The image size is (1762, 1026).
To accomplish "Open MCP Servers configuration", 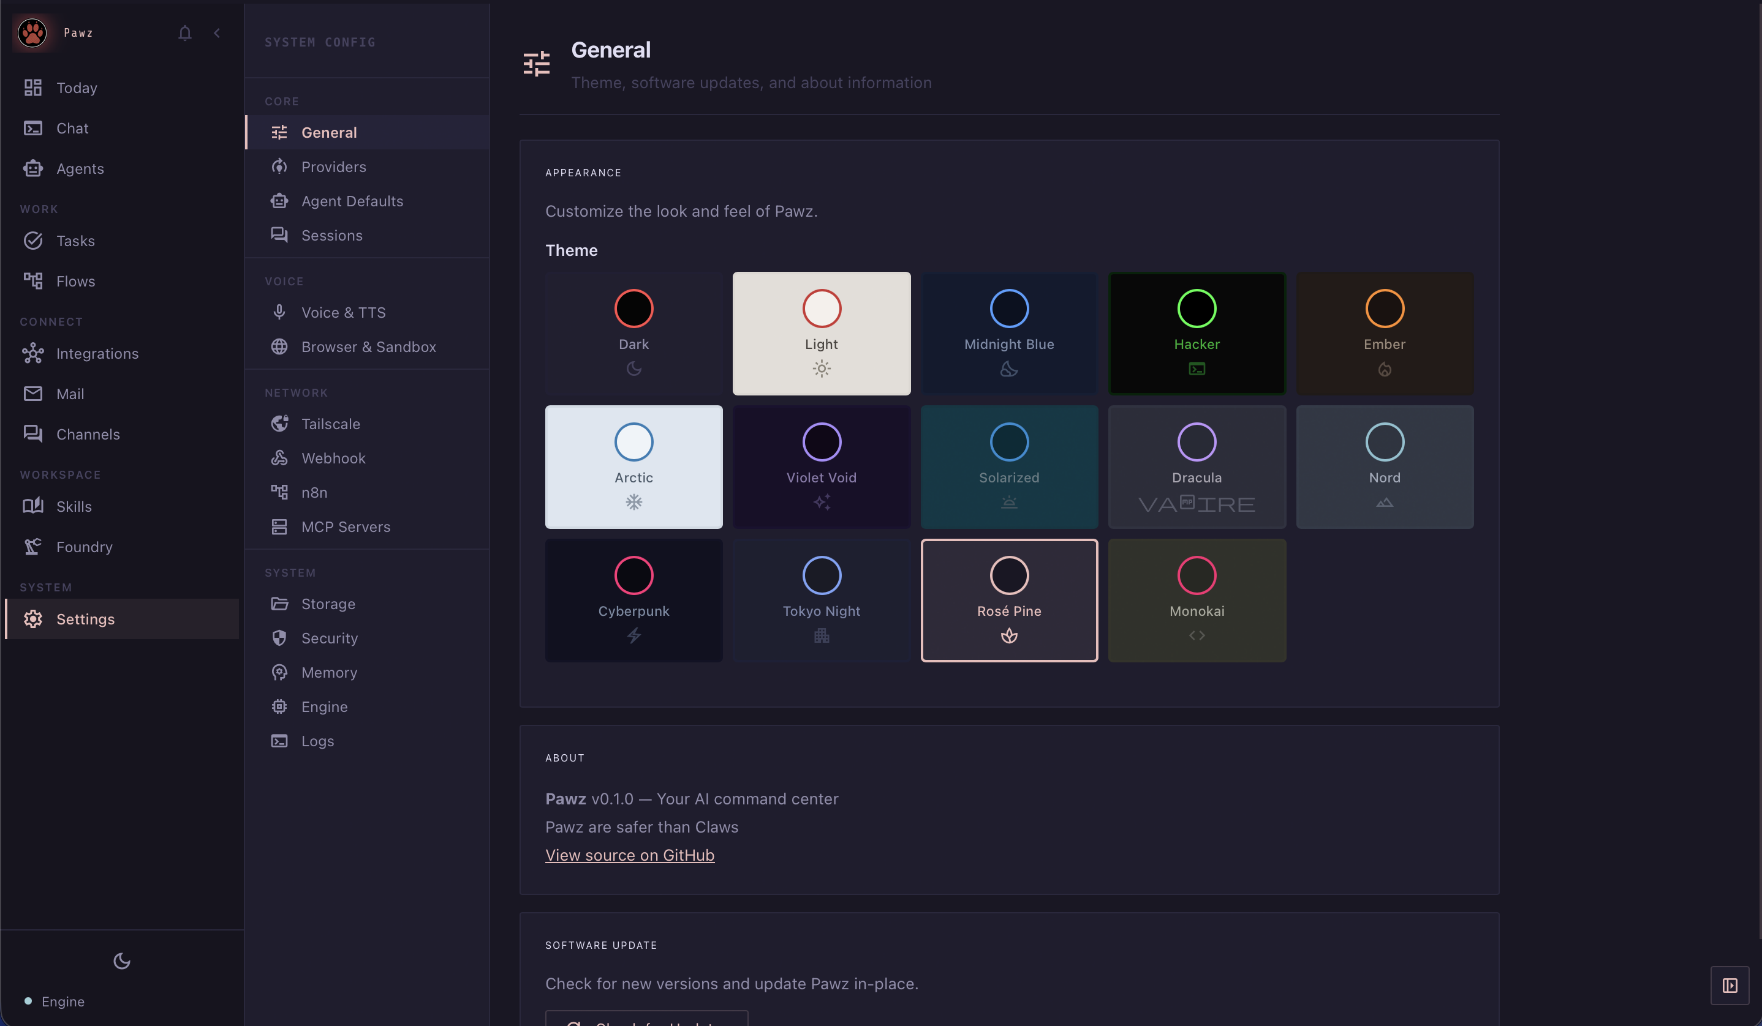I will [x=346, y=526].
